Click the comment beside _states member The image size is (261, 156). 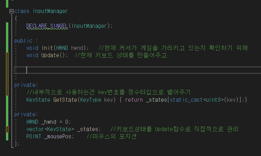coord(174,129)
